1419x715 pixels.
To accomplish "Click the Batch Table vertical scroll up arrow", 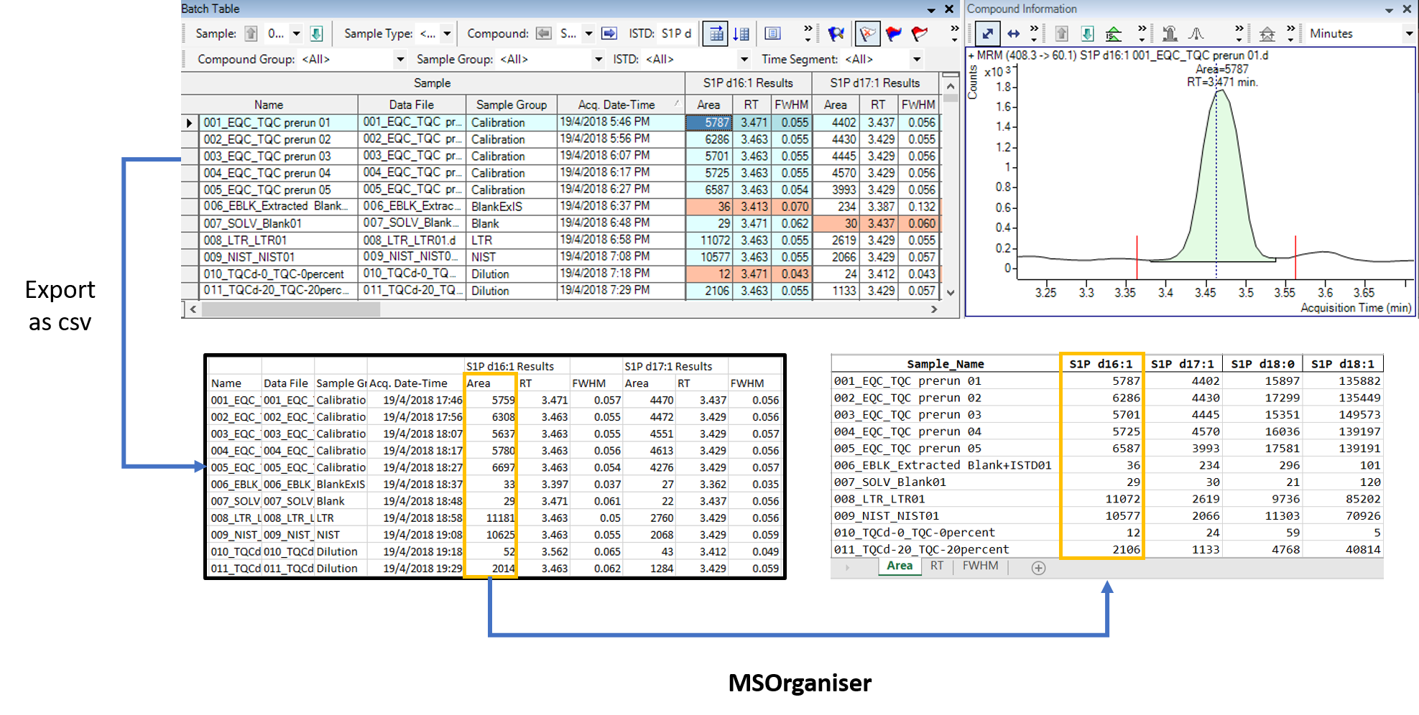I will coord(951,86).
